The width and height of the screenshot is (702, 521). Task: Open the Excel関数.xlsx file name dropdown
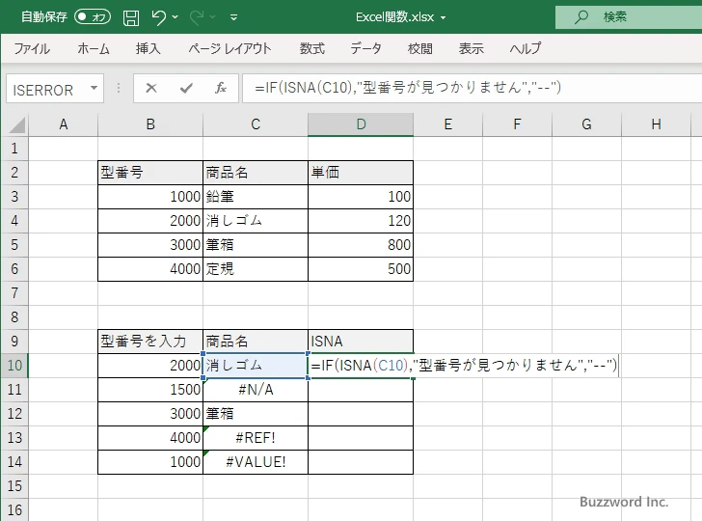click(x=444, y=18)
